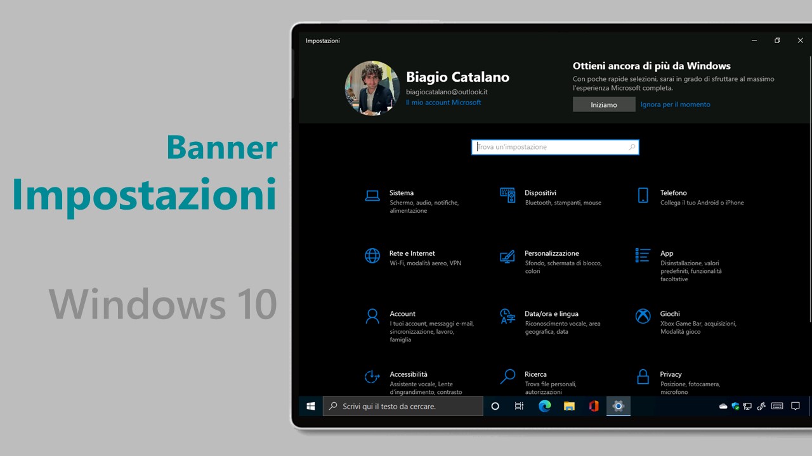812x456 pixels.
Task: Click the user profile picture
Action: tap(372, 88)
